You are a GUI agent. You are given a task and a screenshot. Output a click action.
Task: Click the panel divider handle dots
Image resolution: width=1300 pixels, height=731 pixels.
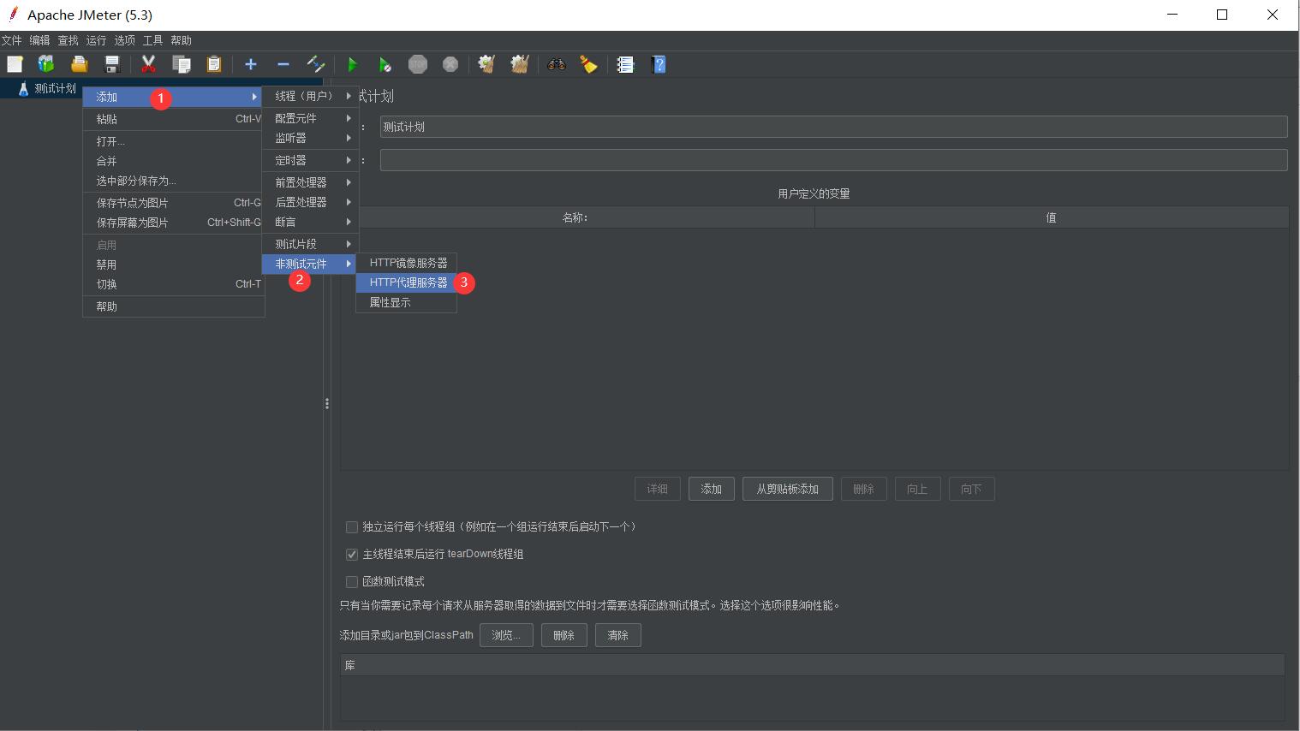pyautogui.click(x=327, y=403)
